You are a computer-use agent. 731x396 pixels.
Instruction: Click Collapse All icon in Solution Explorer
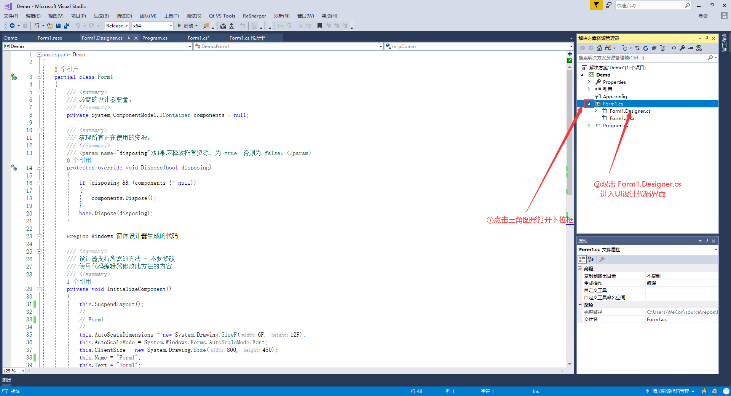click(654, 48)
